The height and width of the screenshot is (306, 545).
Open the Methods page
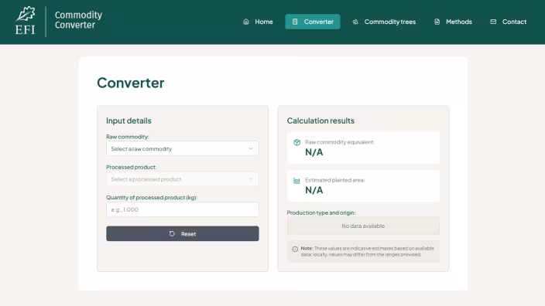point(453,22)
